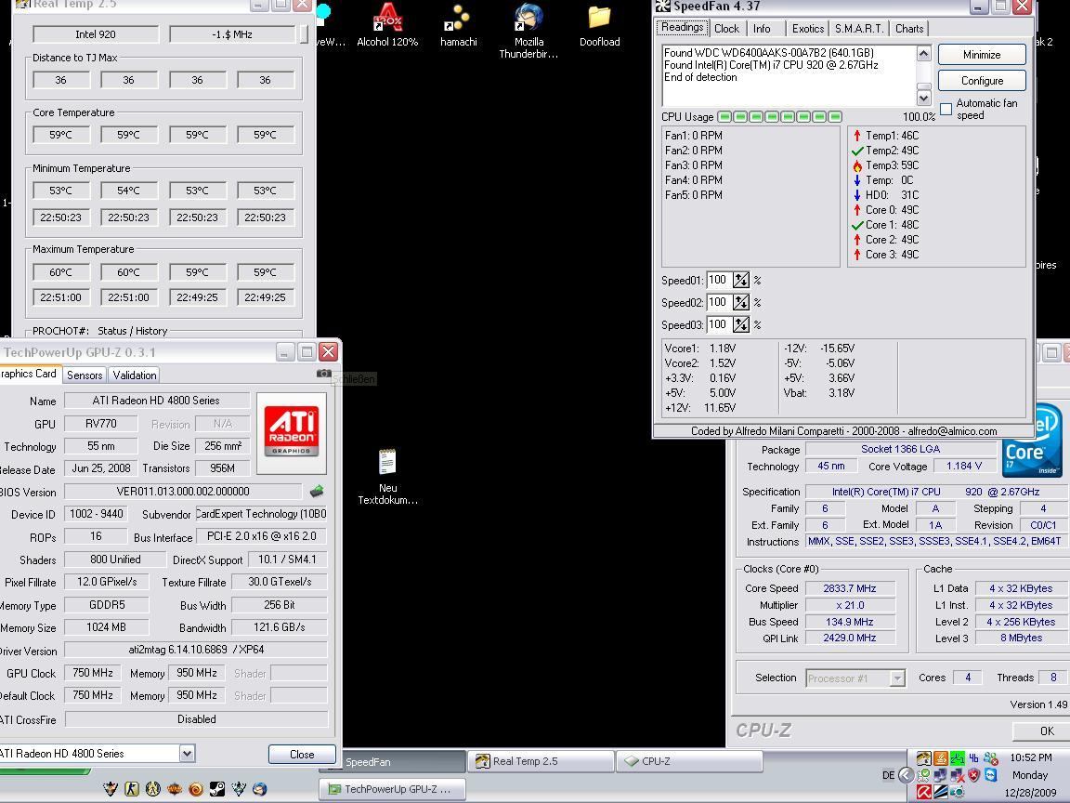This screenshot has width=1070, height=803.
Task: Open the GPU-Z Graphics Card tab
Action: tap(29, 374)
